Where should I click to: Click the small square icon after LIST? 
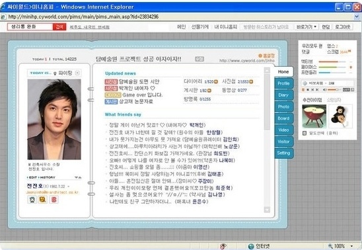[353, 90]
